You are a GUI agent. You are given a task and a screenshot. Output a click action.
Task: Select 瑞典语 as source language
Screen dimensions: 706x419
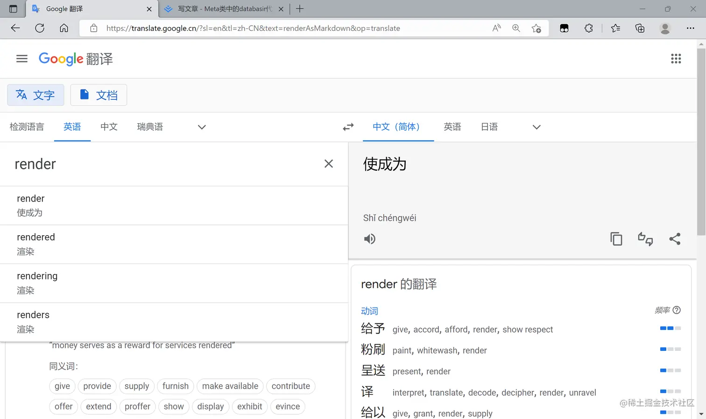pyautogui.click(x=150, y=127)
